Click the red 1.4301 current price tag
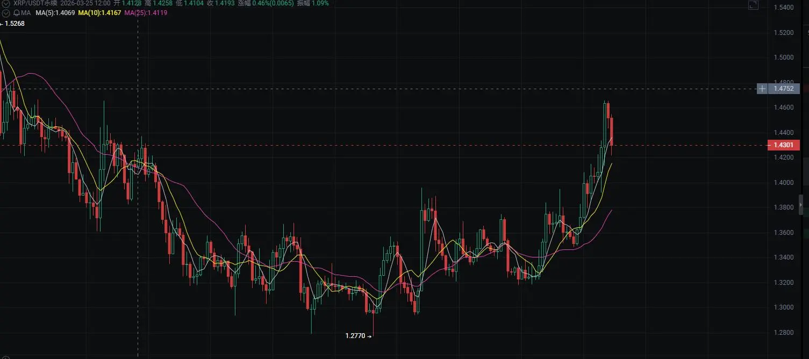 784,145
